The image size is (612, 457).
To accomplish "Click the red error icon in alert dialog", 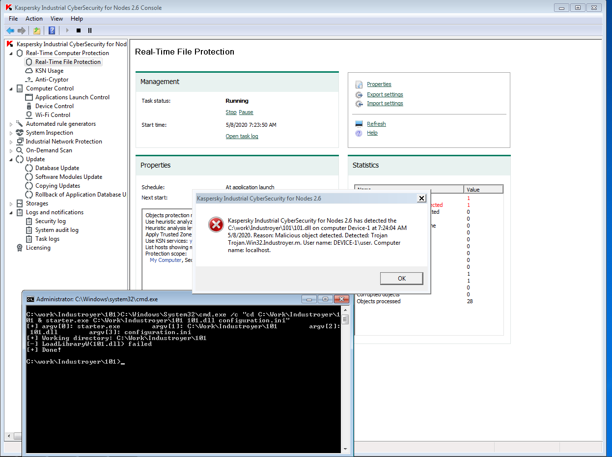I will tap(216, 225).
